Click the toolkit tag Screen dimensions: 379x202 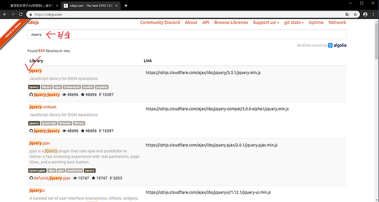pos(88,87)
